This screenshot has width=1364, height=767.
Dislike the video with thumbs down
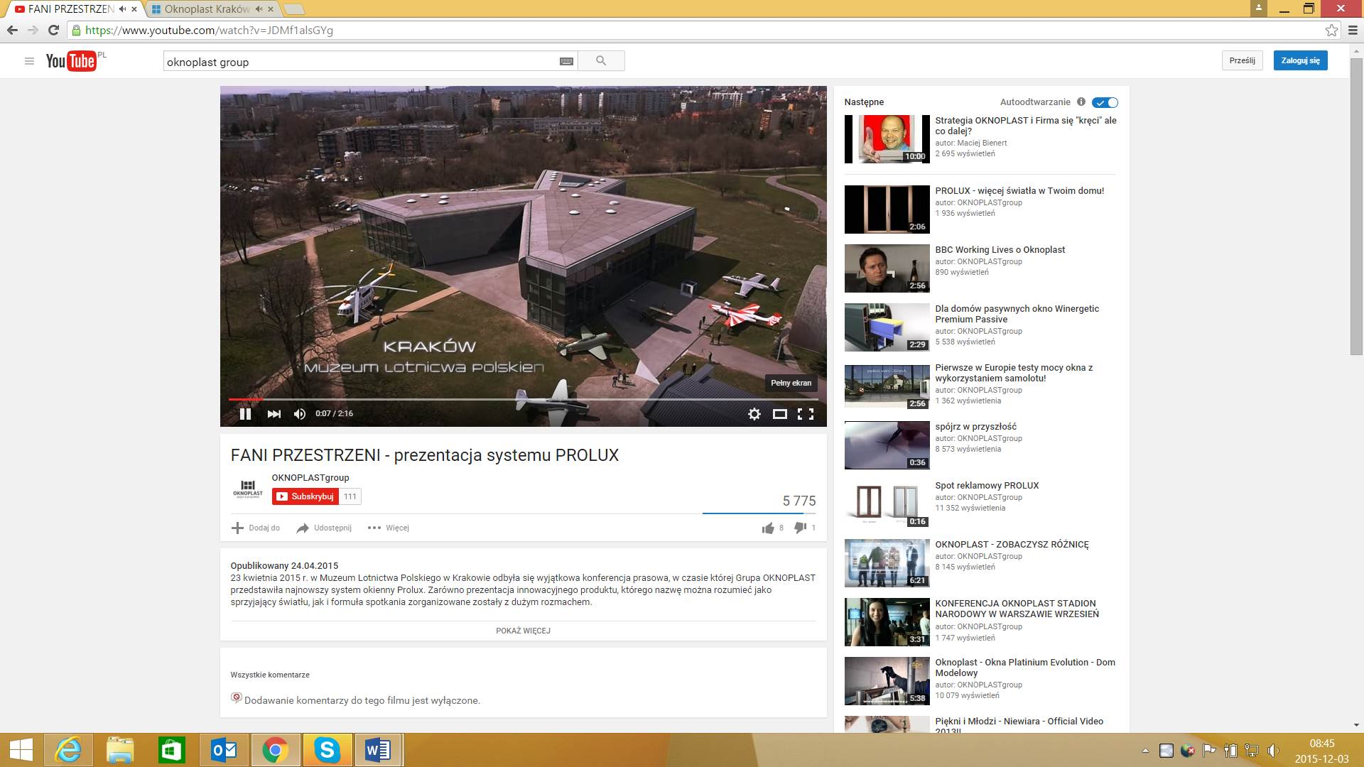(800, 528)
